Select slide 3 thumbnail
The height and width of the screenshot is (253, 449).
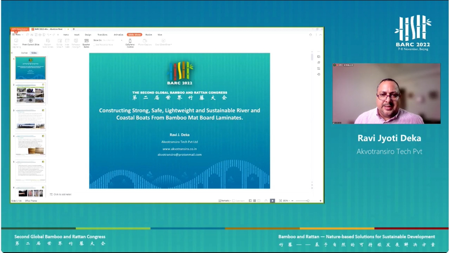(x=30, y=120)
